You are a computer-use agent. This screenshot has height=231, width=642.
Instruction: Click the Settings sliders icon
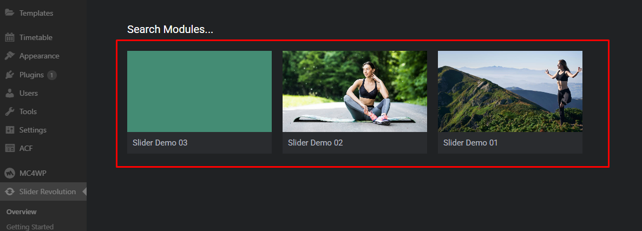pyautogui.click(x=10, y=130)
